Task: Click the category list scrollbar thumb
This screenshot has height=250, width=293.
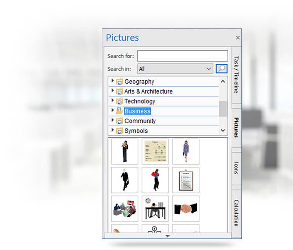Action: [223, 109]
